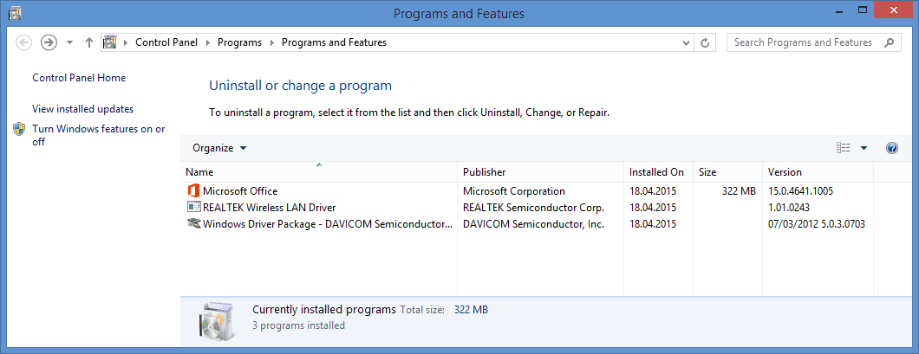This screenshot has height=354, width=919.
Task: Open recent locations dropdown arrow
Action: [69, 42]
